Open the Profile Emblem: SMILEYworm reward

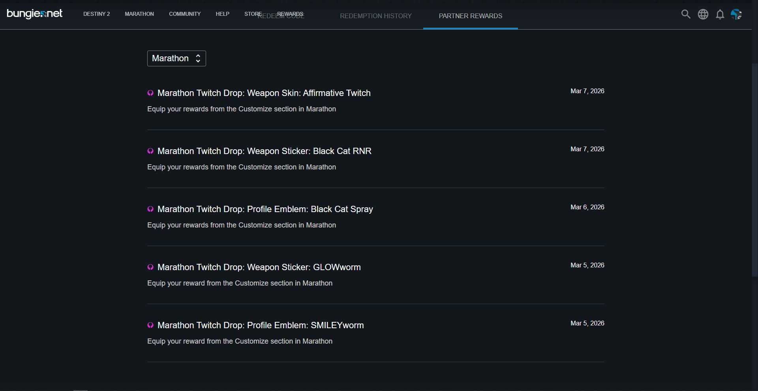point(261,325)
